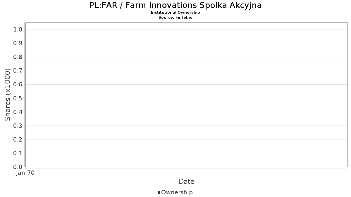The image size is (351, 197).
Task: Select the 0.6 y-axis tick label
Action: [18, 84]
